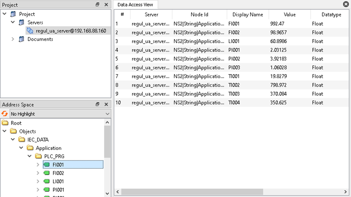Sort by the Value column header
351x197 pixels.
(x=290, y=14)
